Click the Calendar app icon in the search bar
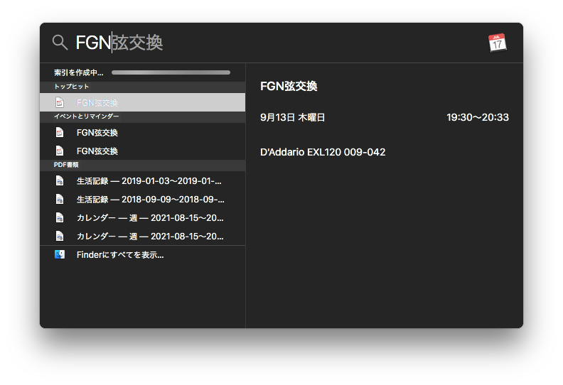The image size is (563, 385). click(x=498, y=43)
